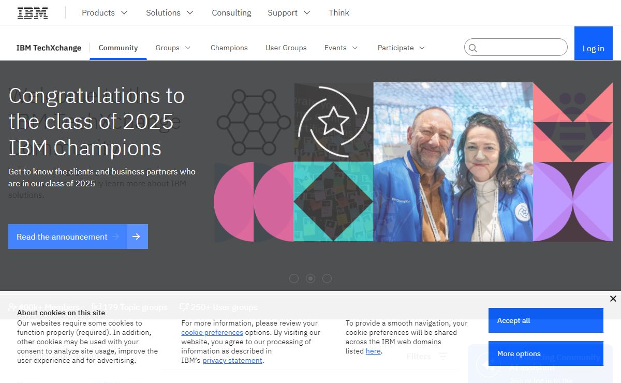Go to the User Groups tab
Screen dimensions: 621x383
tap(286, 48)
